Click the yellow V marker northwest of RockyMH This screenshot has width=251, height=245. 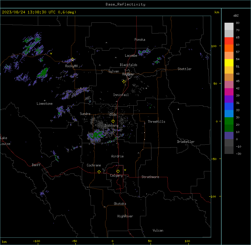[x=51, y=54]
